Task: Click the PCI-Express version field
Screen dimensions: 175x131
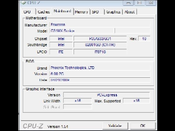Action: click(x=107, y=95)
